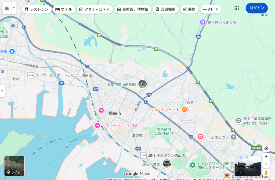Select the レストラン category chip
Viewport: 275px width, 180px height.
pos(37,9)
